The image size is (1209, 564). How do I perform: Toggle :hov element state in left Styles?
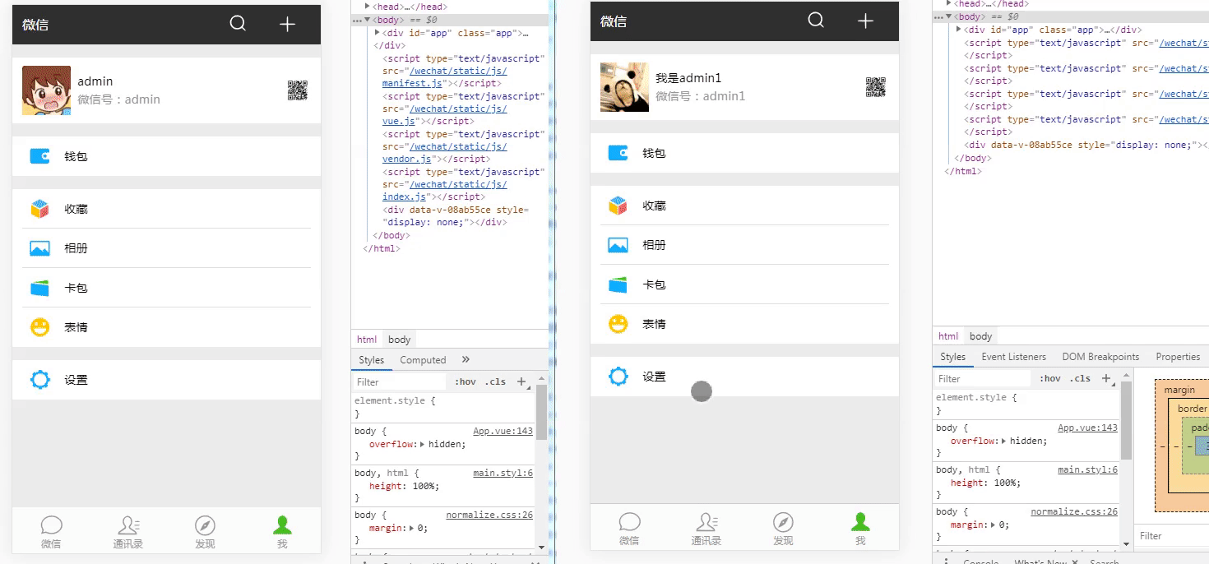(x=466, y=381)
